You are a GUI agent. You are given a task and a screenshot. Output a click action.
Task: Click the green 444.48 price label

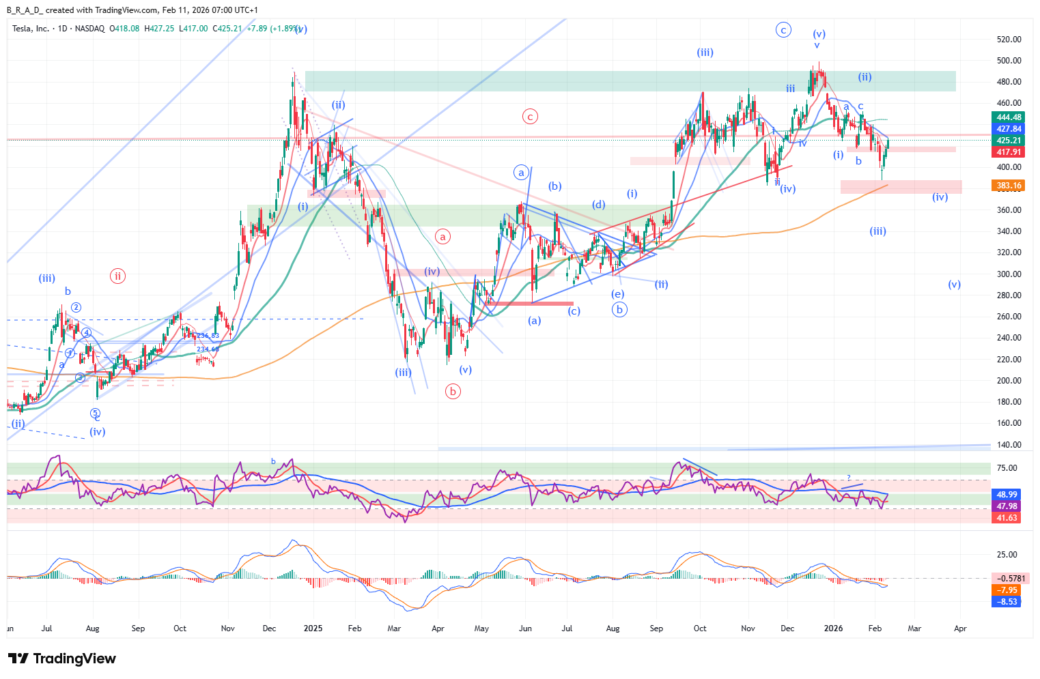(x=1008, y=117)
